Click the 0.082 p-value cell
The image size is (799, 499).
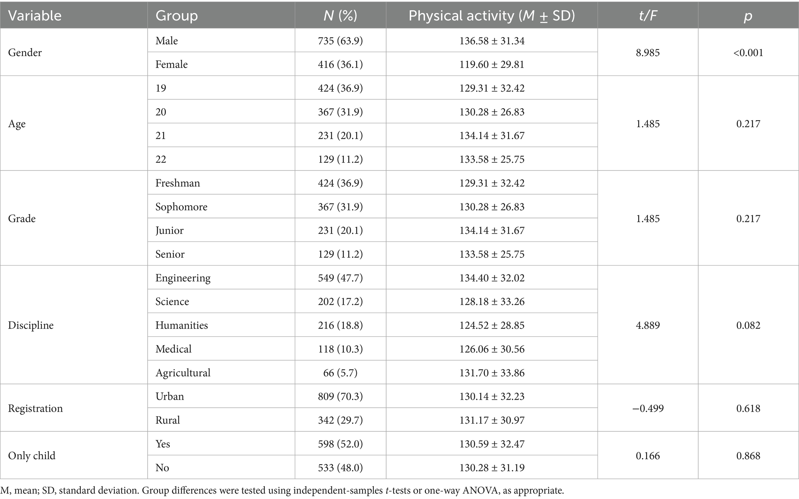pos(748,325)
